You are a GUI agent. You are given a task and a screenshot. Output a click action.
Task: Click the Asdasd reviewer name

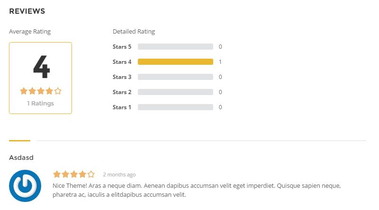(21, 157)
